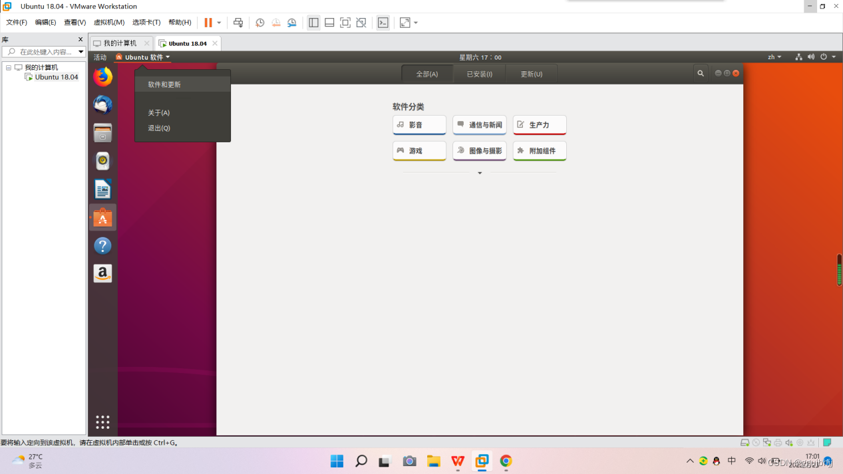Switch to the 更新(U) tab
Viewport: 843px width, 474px height.
[531, 74]
